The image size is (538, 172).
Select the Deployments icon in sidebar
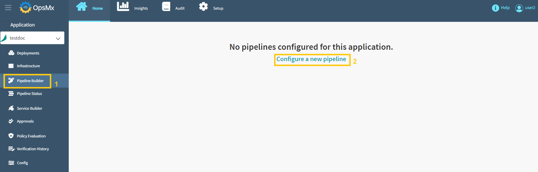(11, 53)
